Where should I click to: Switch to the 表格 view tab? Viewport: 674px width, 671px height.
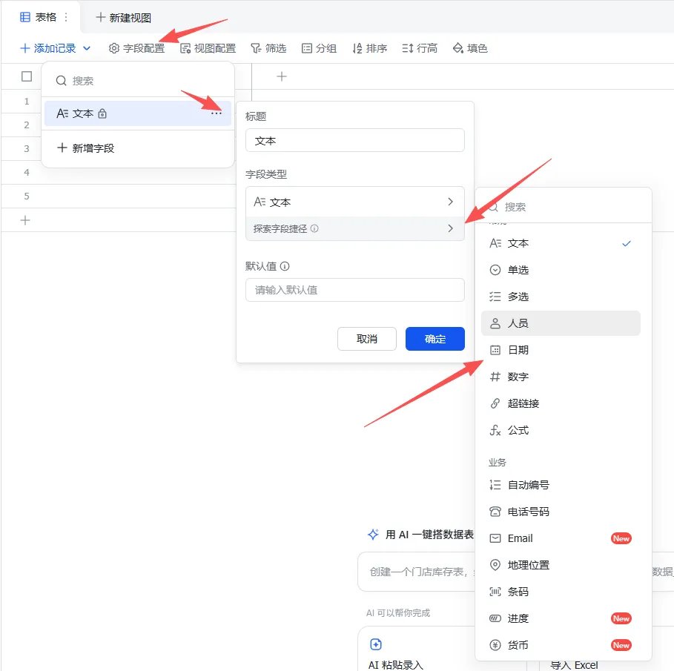pos(39,17)
